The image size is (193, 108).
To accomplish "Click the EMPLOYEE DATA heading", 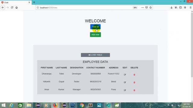I will point(95,62).
